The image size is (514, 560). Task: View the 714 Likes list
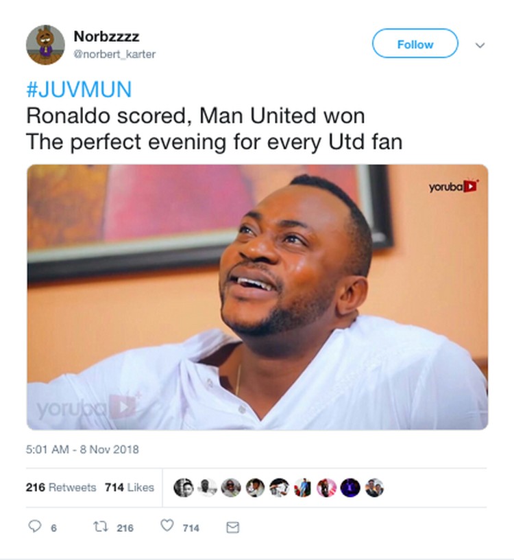[x=130, y=487]
